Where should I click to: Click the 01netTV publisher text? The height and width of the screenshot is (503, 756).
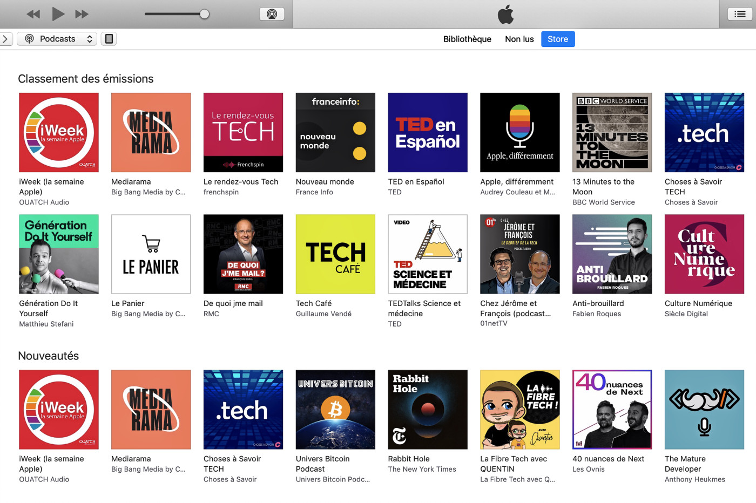click(494, 323)
